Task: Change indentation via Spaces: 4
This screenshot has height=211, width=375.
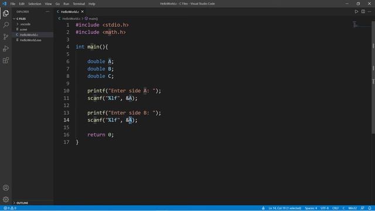Action: (311, 208)
